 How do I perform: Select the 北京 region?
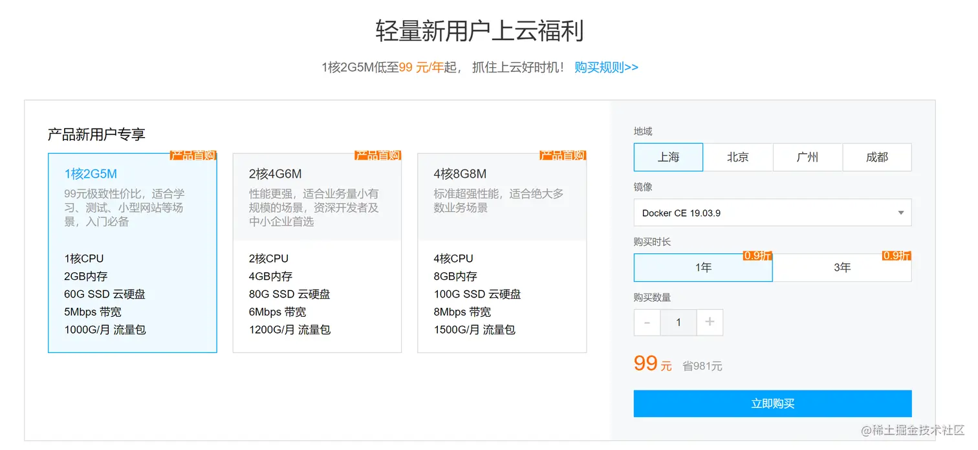pos(737,157)
